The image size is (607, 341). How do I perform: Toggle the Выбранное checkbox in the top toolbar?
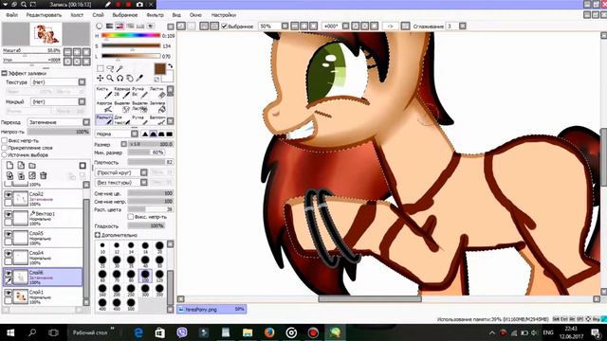224,27
